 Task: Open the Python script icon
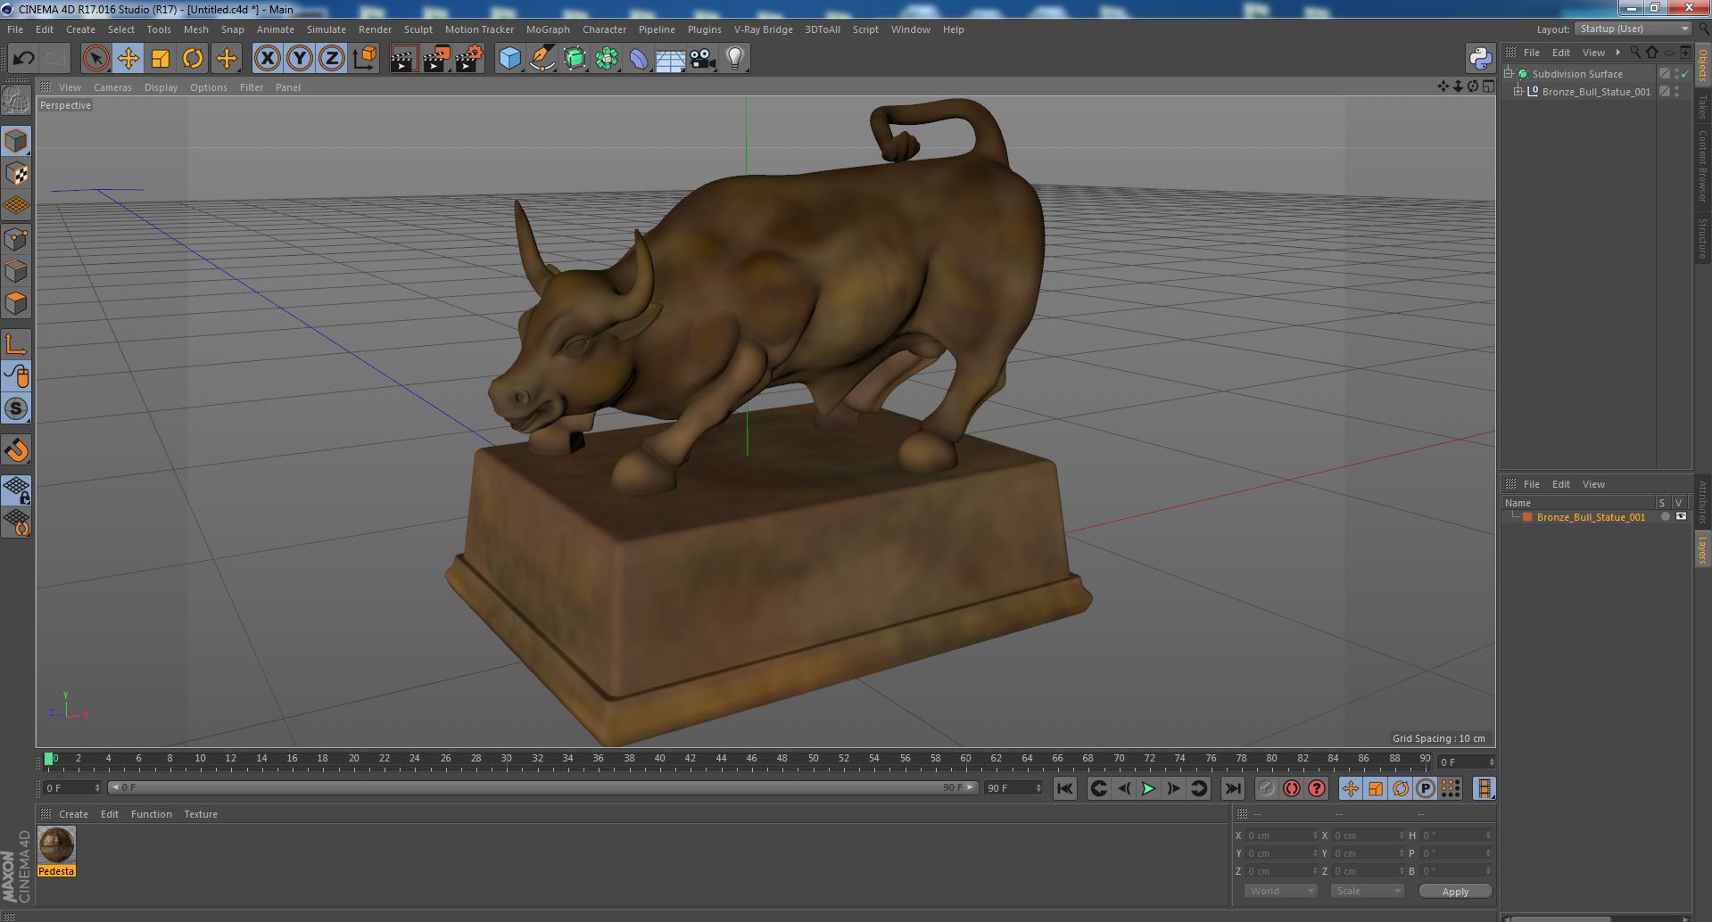[x=1481, y=59]
